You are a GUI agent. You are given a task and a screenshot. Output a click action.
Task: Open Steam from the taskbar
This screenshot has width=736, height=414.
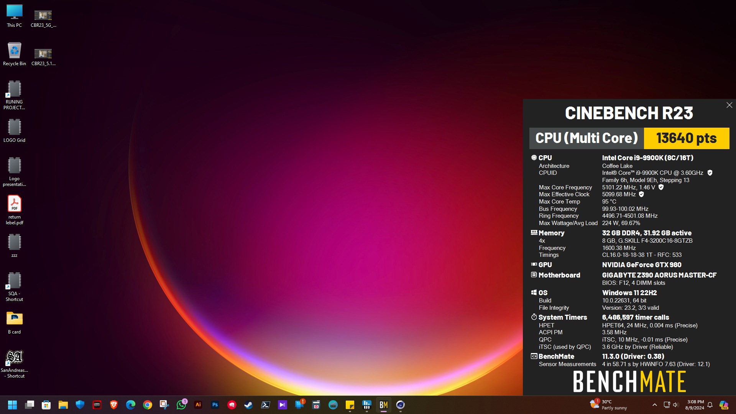(249, 405)
